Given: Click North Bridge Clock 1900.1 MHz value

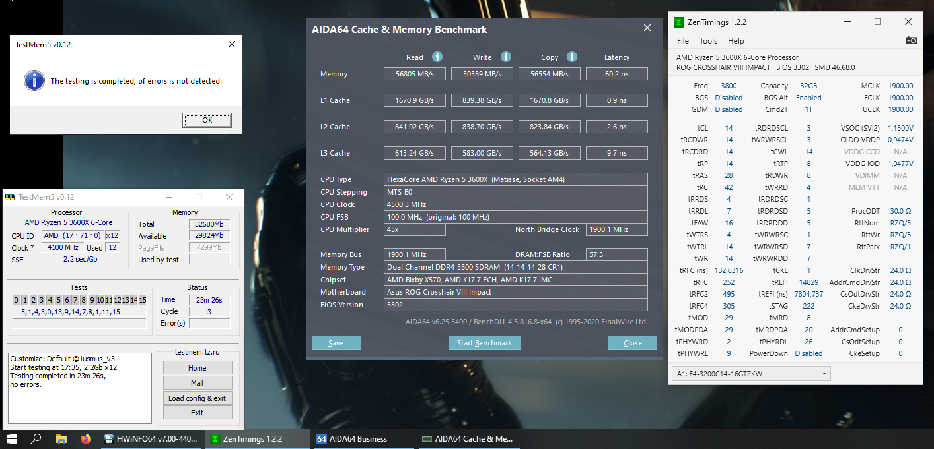Looking at the screenshot, I should 617,229.
